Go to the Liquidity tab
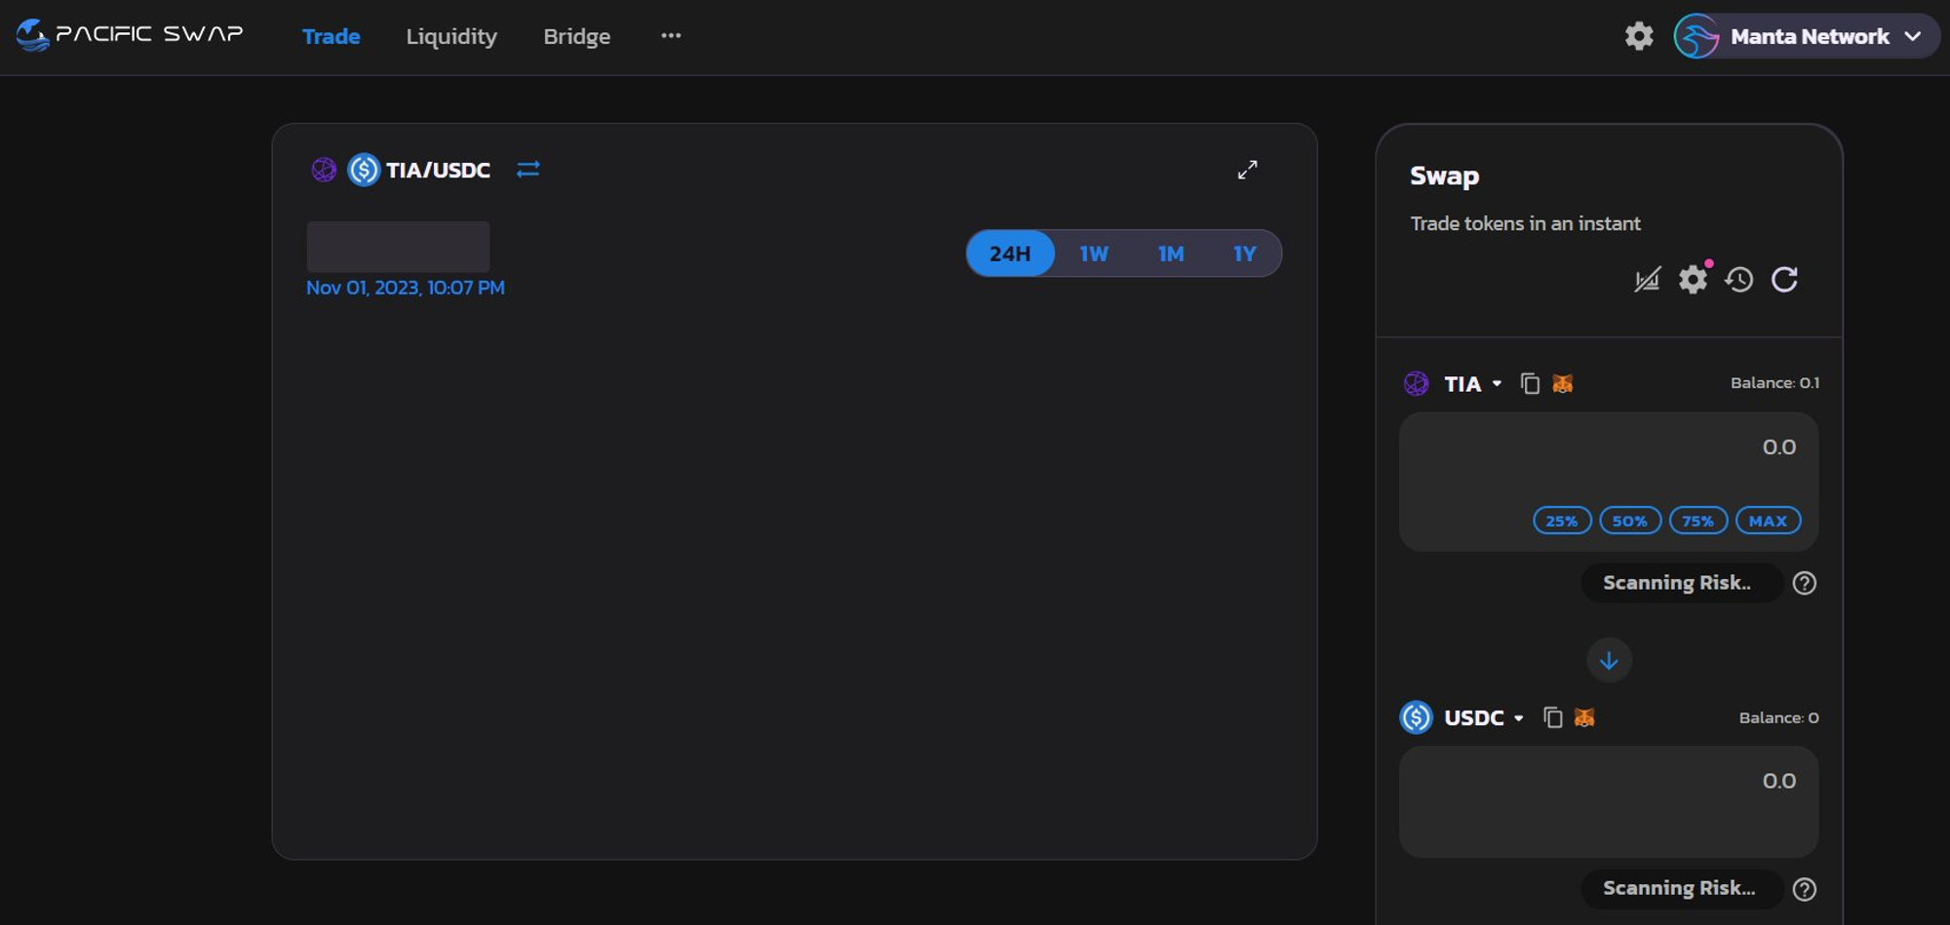 451,36
